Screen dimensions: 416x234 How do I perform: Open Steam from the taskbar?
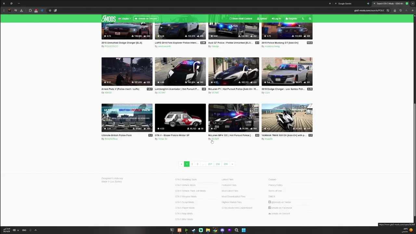click(x=194, y=230)
